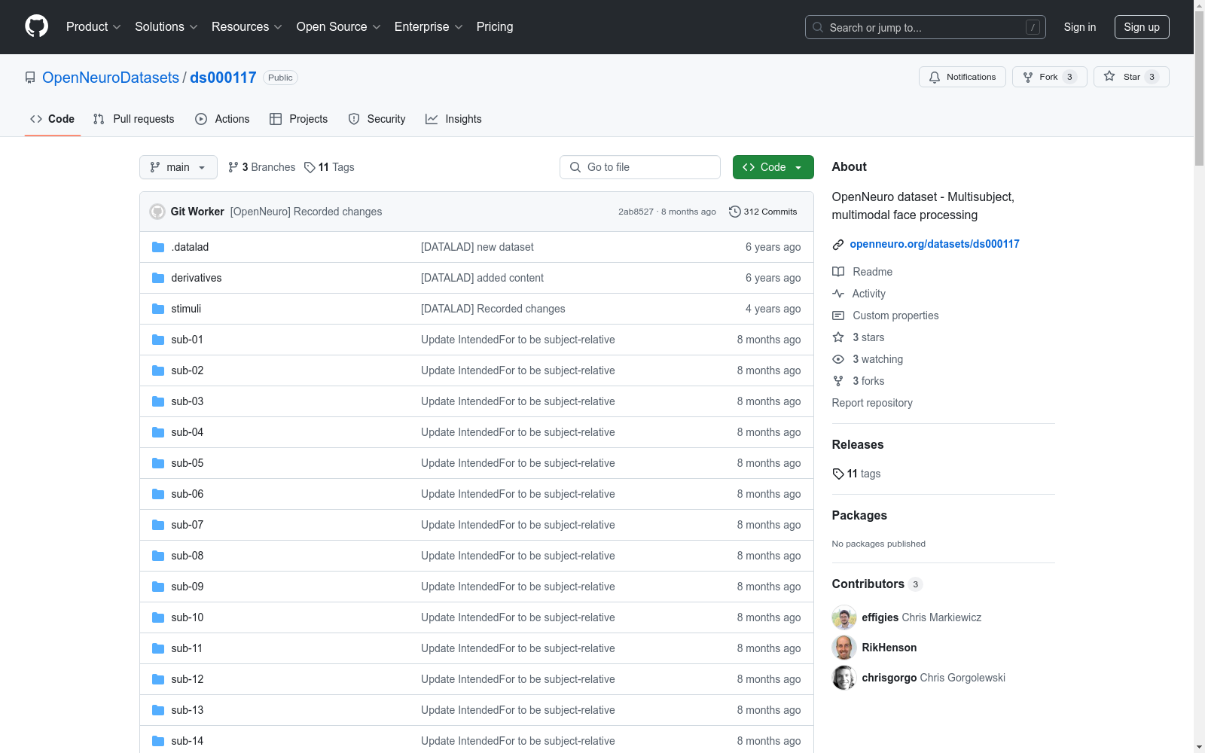
Task: View the 3 watching list
Action: 868,359
